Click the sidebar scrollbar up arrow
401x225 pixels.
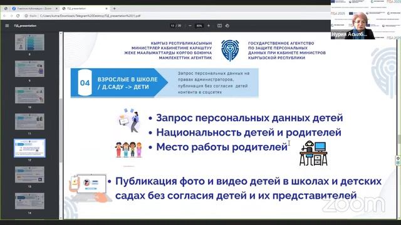61,33
